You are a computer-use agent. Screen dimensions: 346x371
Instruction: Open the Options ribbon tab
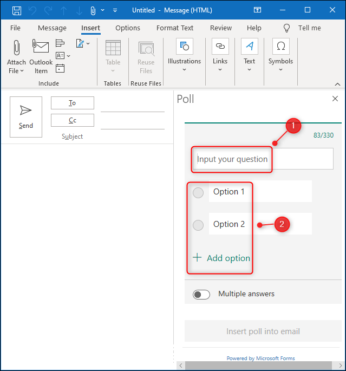[x=128, y=28]
